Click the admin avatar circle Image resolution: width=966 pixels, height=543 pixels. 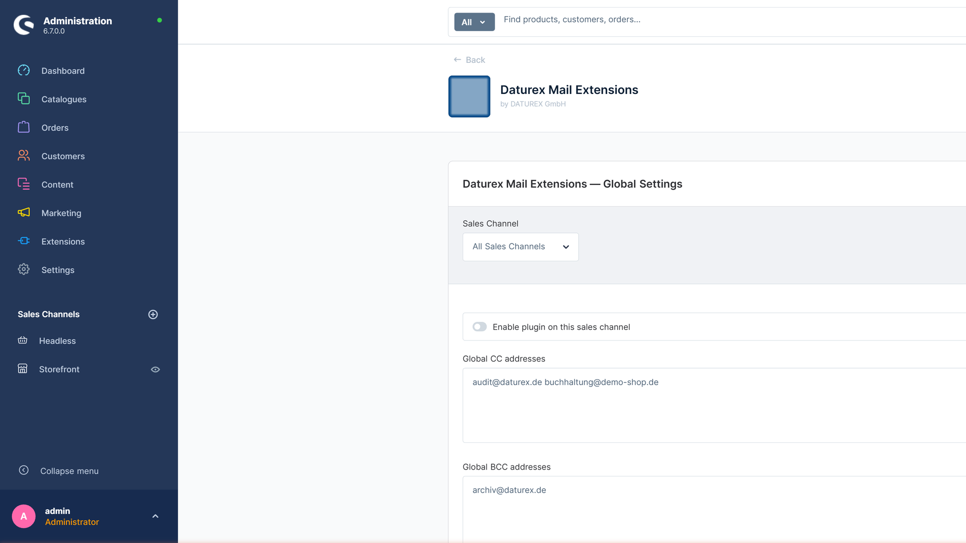pos(24,516)
